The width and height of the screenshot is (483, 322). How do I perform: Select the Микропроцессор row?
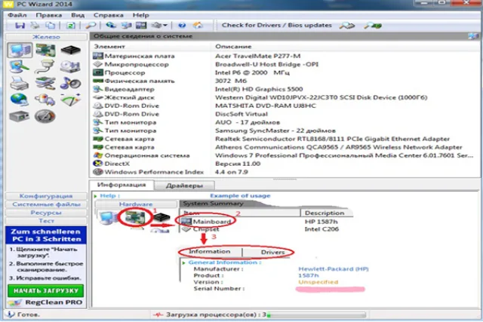(285, 64)
